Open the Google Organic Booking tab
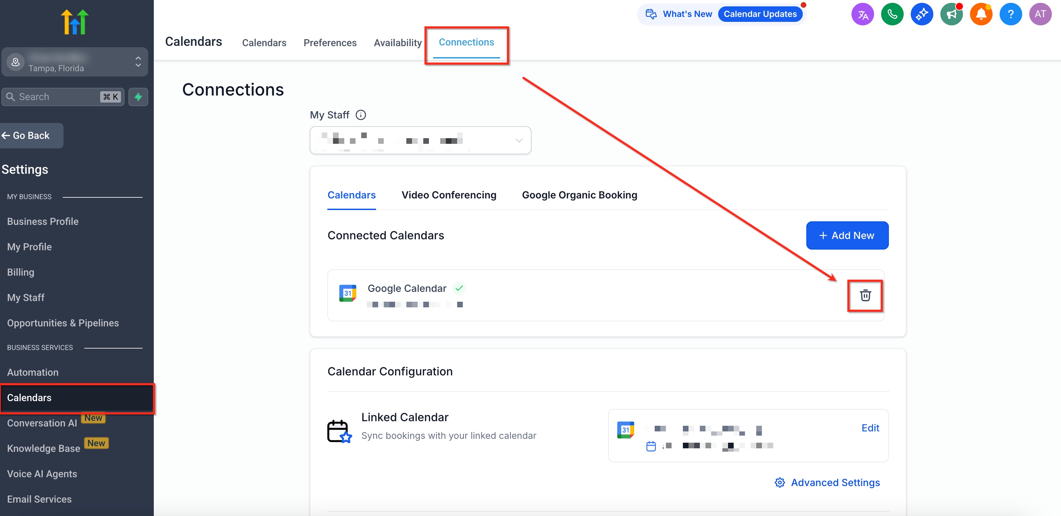The image size is (1061, 516). tap(579, 195)
